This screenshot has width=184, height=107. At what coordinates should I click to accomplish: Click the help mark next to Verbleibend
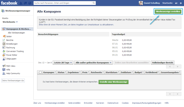pyautogui.click(x=158, y=72)
